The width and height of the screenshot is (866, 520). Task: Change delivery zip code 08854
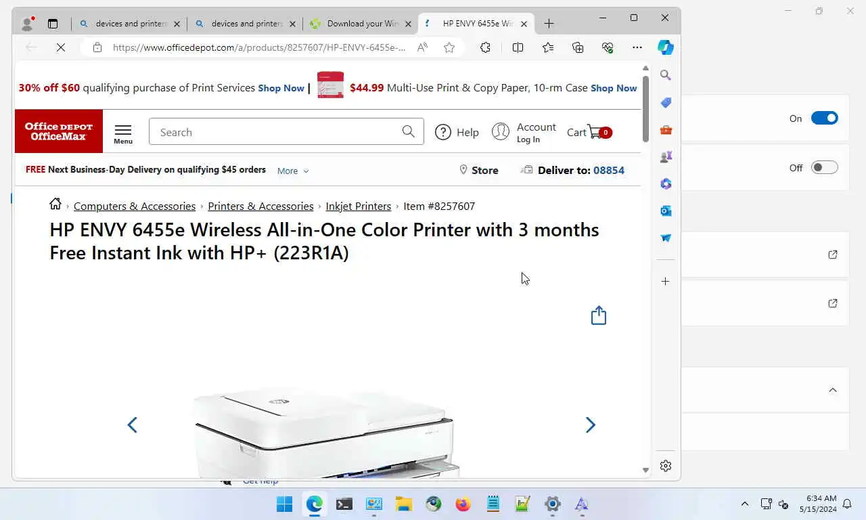coord(608,170)
